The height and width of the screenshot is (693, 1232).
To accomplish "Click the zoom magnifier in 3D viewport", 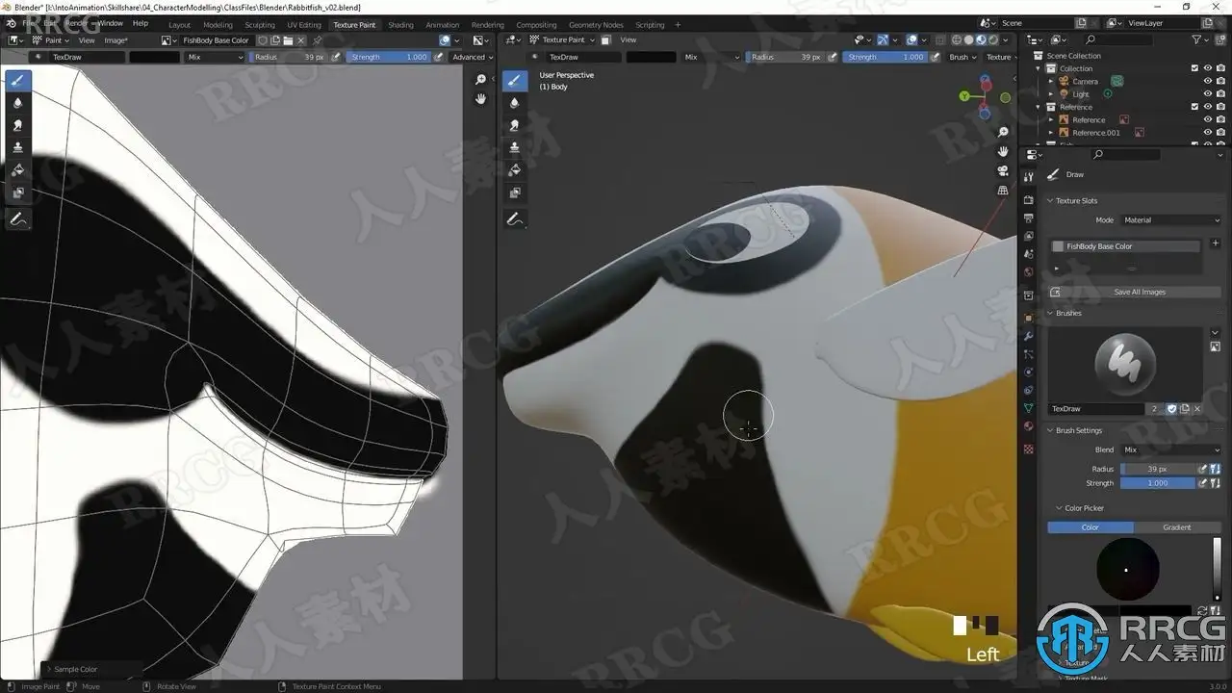I will point(1003,132).
